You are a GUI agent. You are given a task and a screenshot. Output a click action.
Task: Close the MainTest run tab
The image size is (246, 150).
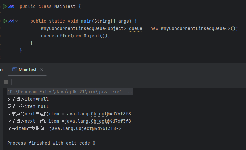click(x=42, y=70)
